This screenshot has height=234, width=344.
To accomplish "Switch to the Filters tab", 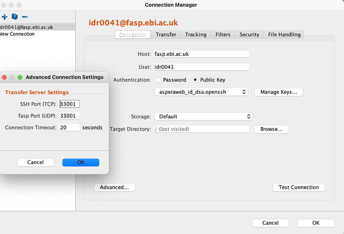I will (x=223, y=34).
